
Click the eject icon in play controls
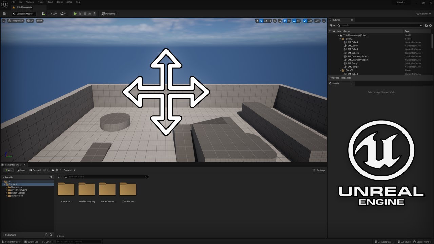pos(90,14)
